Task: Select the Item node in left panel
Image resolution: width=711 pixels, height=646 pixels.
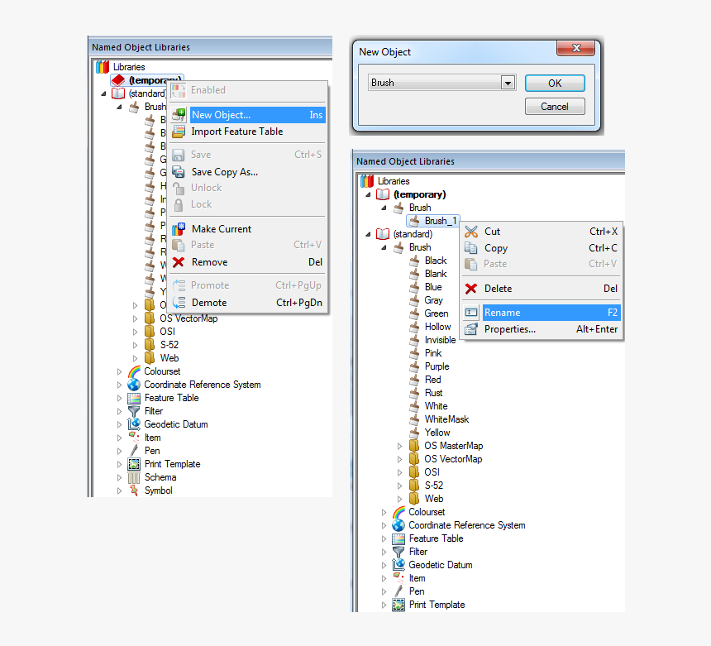Action: click(152, 438)
